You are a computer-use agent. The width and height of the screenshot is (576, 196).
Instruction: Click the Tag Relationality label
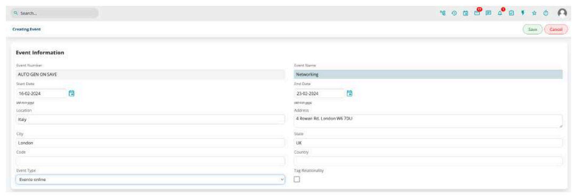[309, 171]
